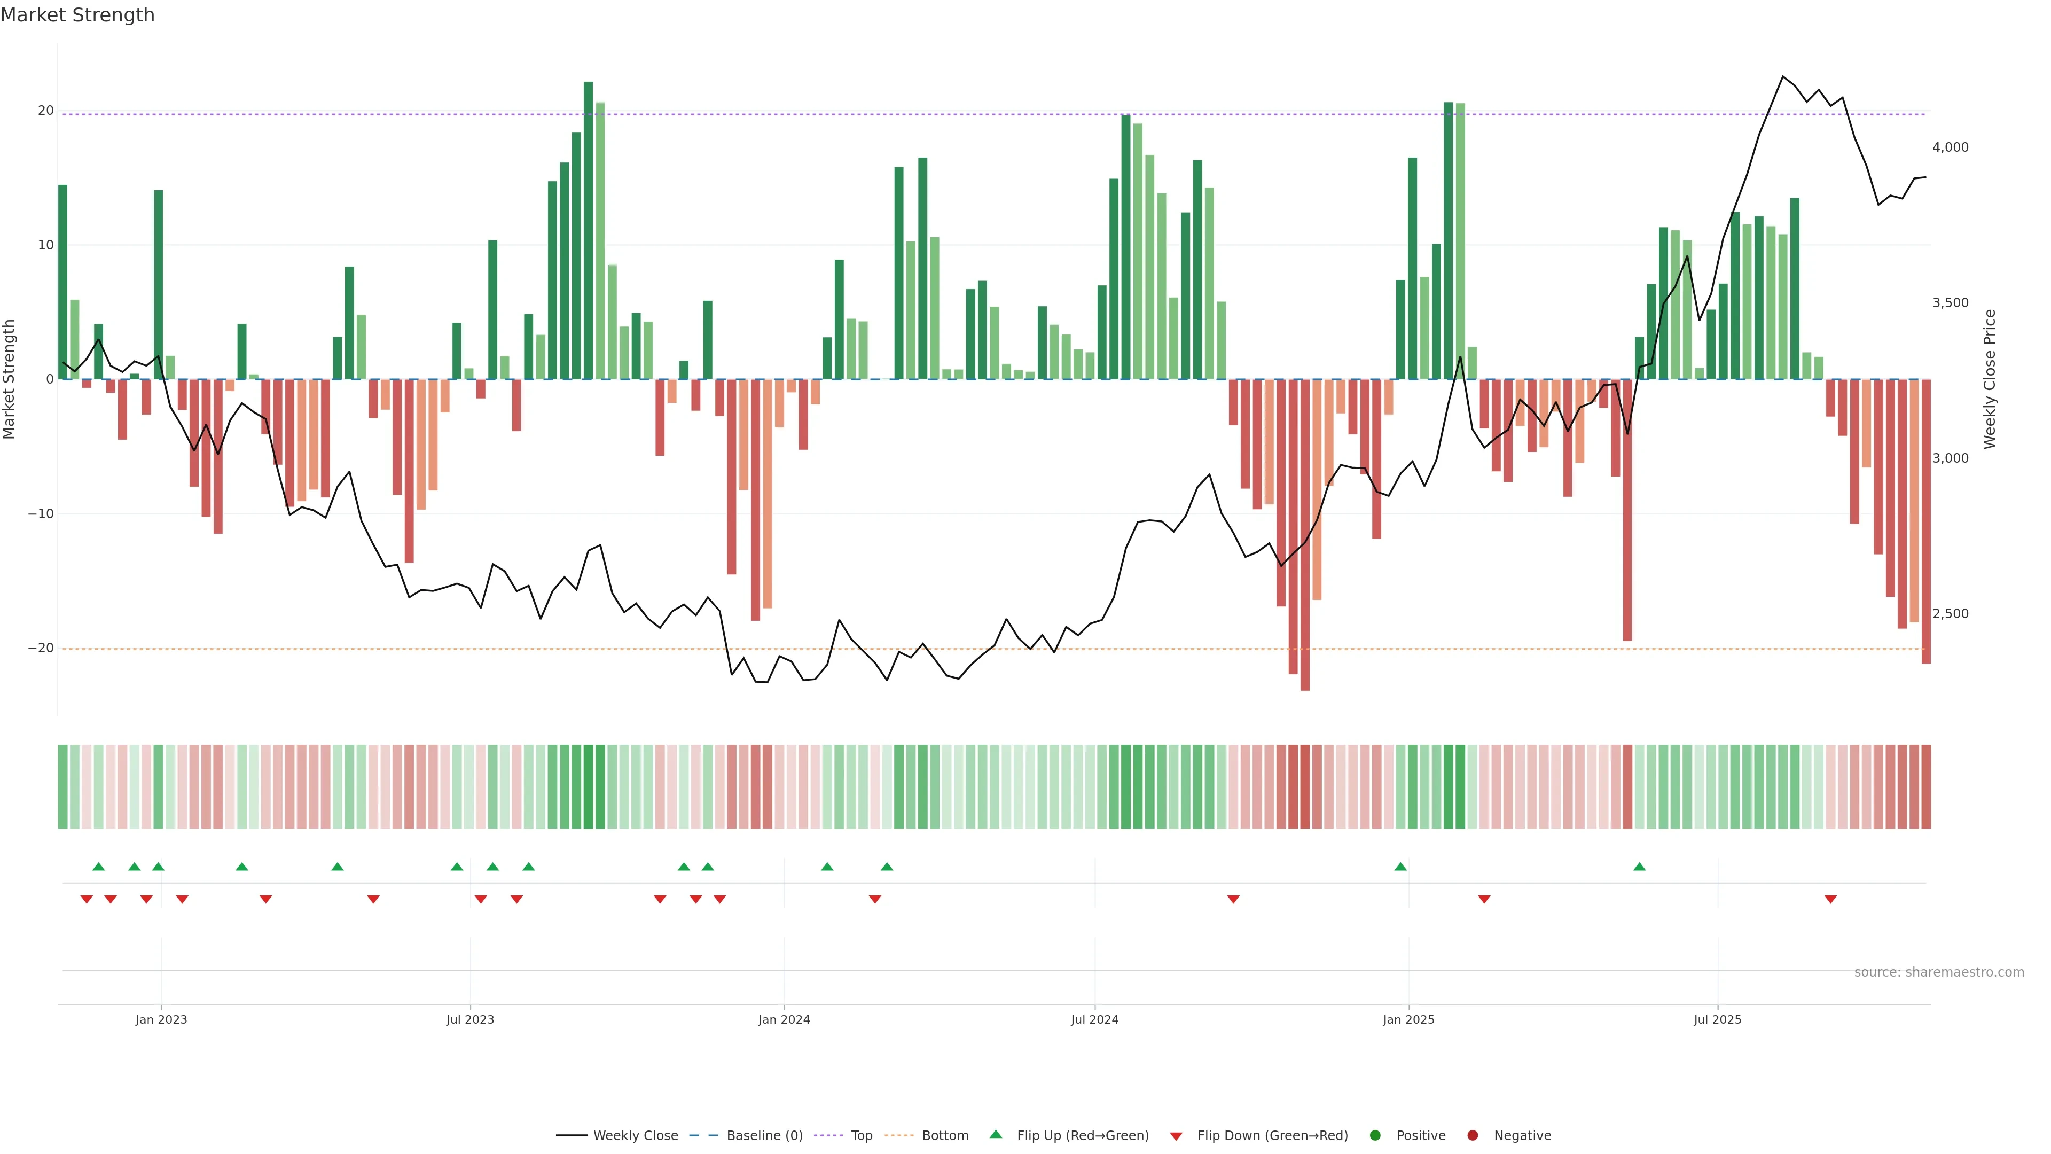Click the Negative red circle legend icon
The image size is (2051, 1154).
click(1472, 1136)
